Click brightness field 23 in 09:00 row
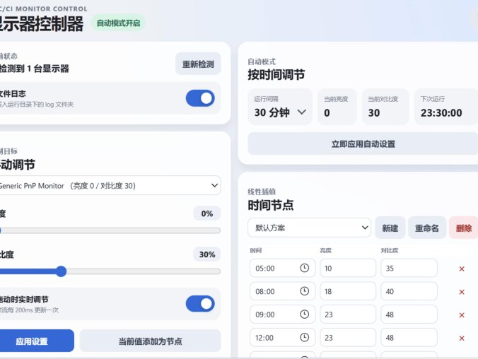The height and width of the screenshot is (359, 478). [348, 314]
